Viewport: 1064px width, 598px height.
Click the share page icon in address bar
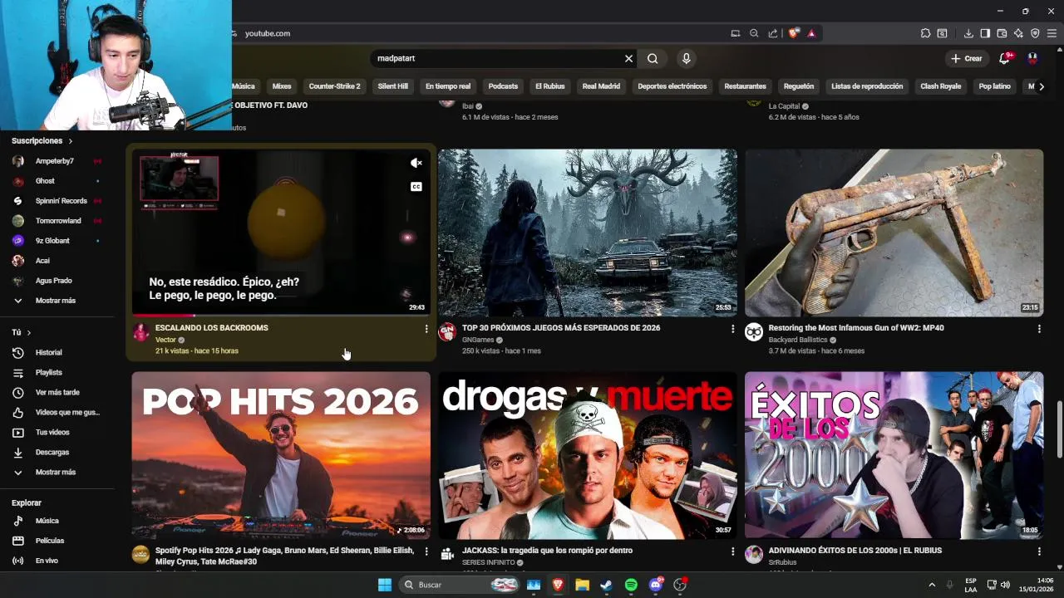pyautogui.click(x=773, y=33)
